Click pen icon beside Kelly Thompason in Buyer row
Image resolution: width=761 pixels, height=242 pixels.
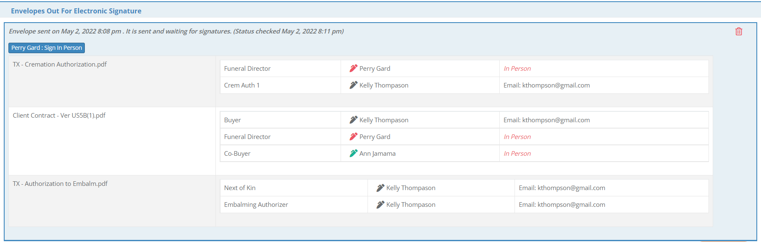(353, 120)
